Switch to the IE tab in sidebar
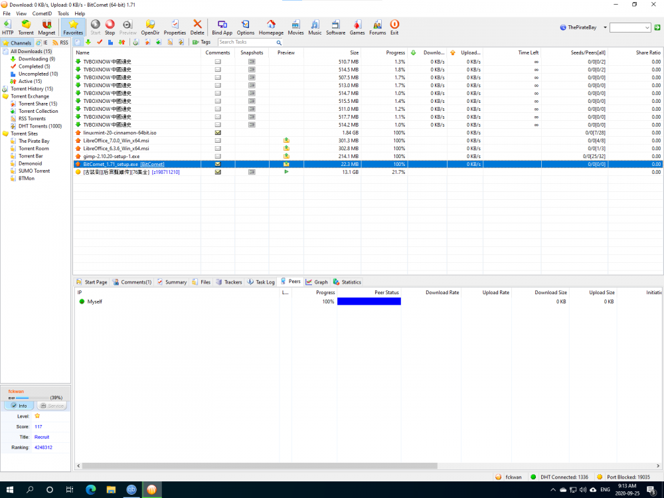The image size is (664, 498). click(x=42, y=42)
